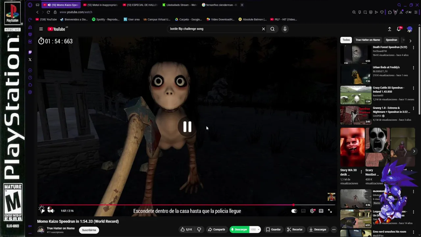
Task: Clear the search box with the X
Action: 263,29
